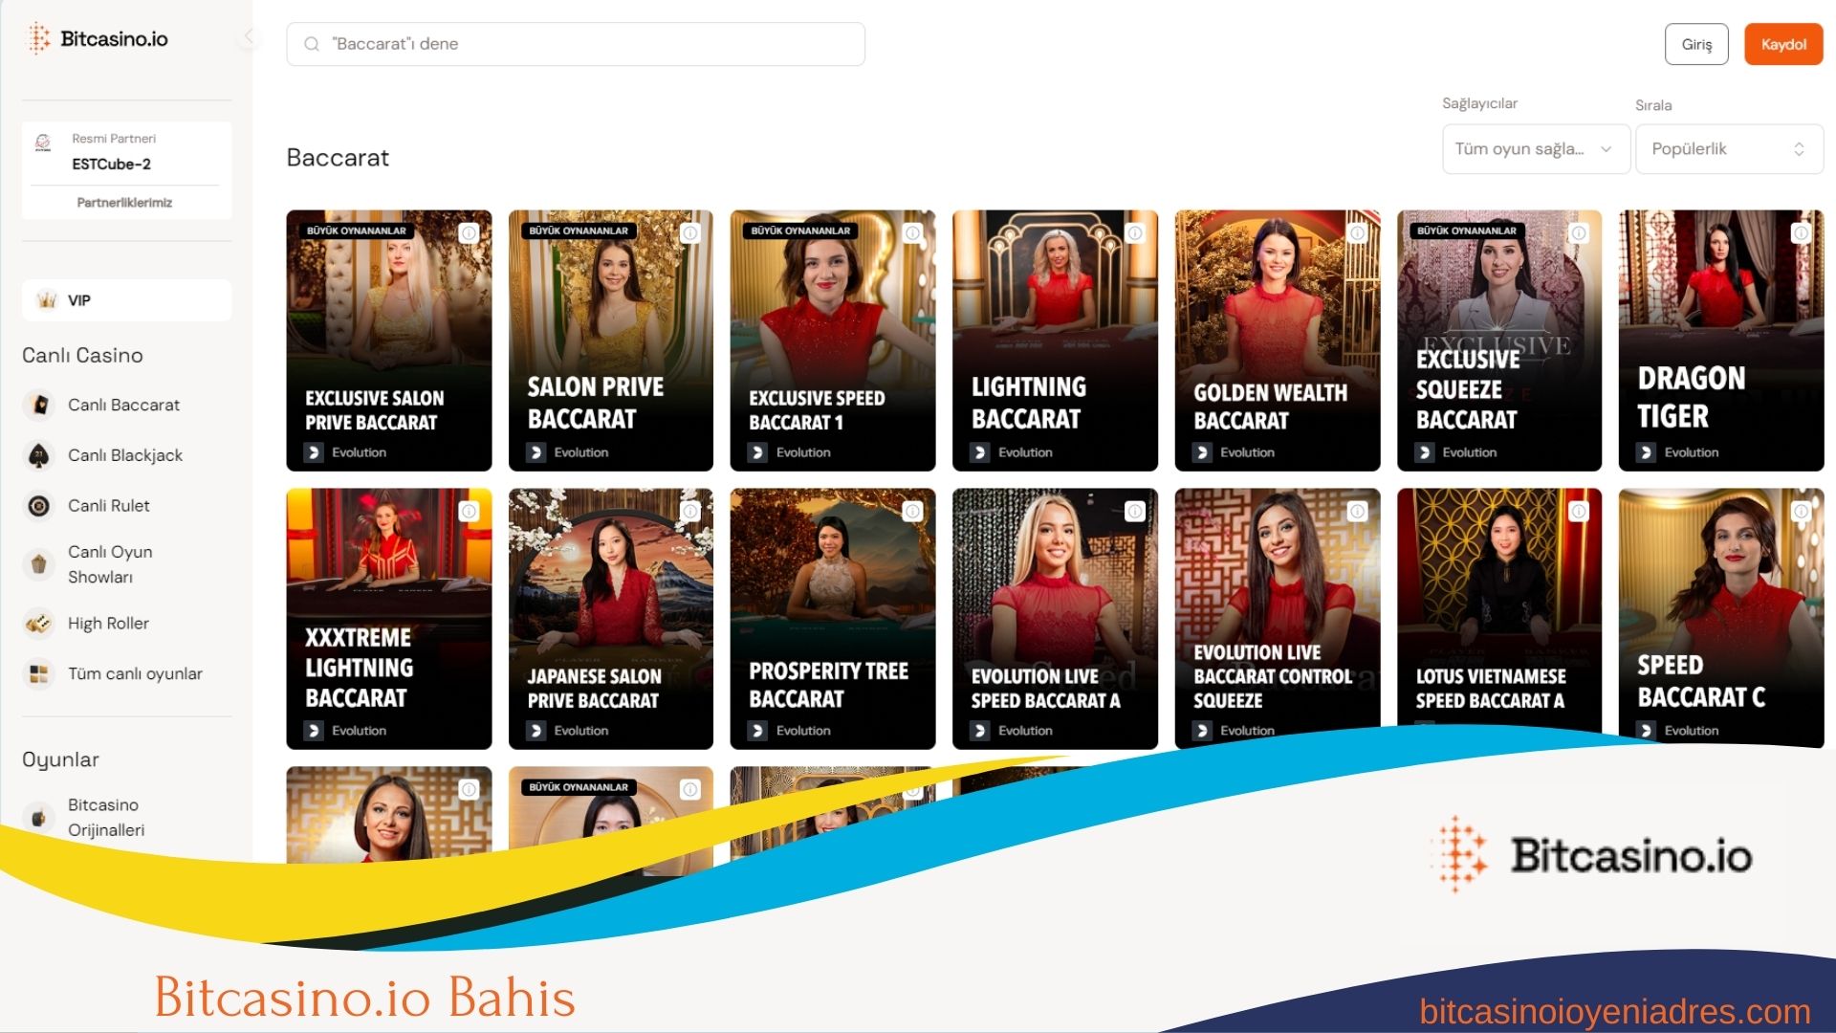Screen dimensions: 1836x1033
Task: Show info for Evolution Live Speed Baccarat A
Action: [1135, 511]
